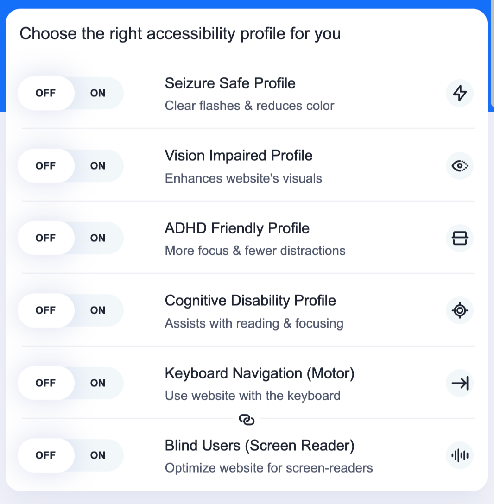Enable Keyboard Navigation (Motor) toggle
This screenshot has width=494, height=504.
98,383
